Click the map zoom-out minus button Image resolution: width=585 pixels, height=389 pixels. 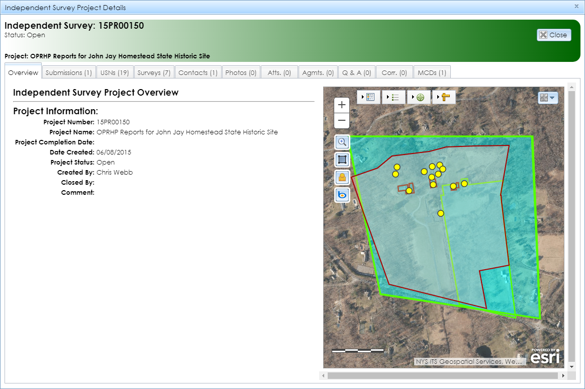coord(341,121)
